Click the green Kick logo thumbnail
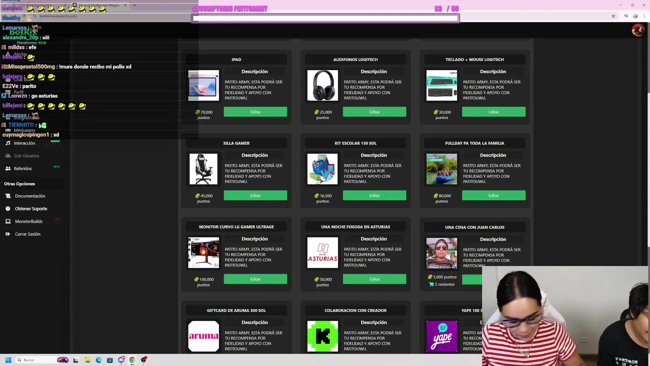 click(x=322, y=337)
